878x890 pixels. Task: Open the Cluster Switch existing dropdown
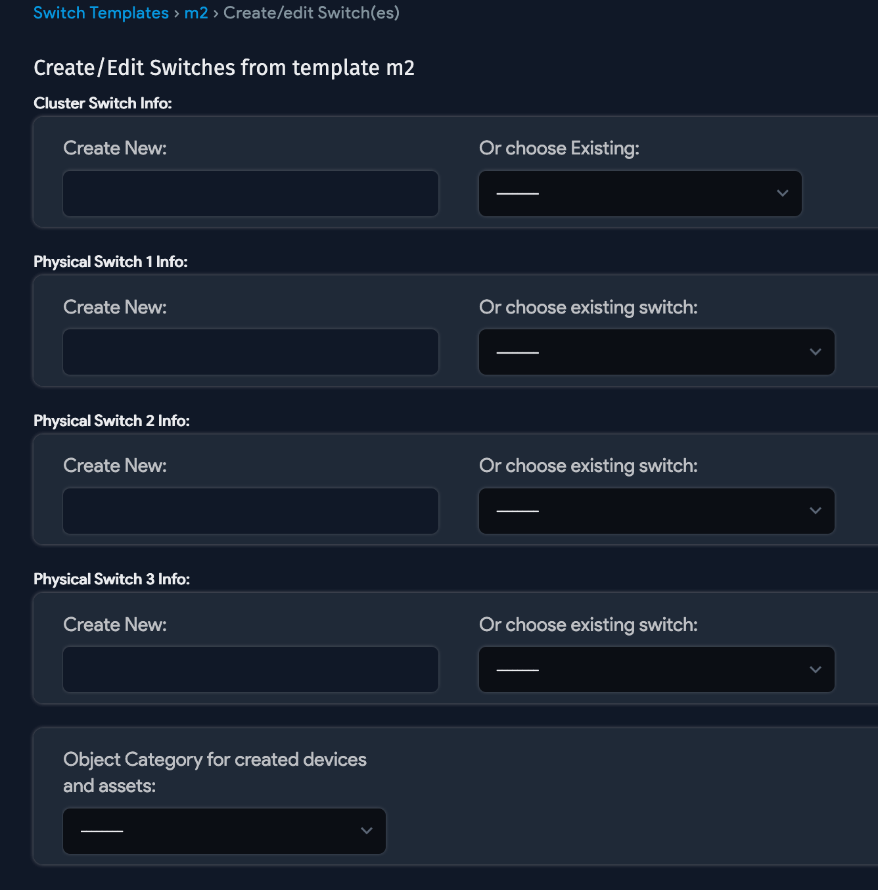(x=639, y=193)
